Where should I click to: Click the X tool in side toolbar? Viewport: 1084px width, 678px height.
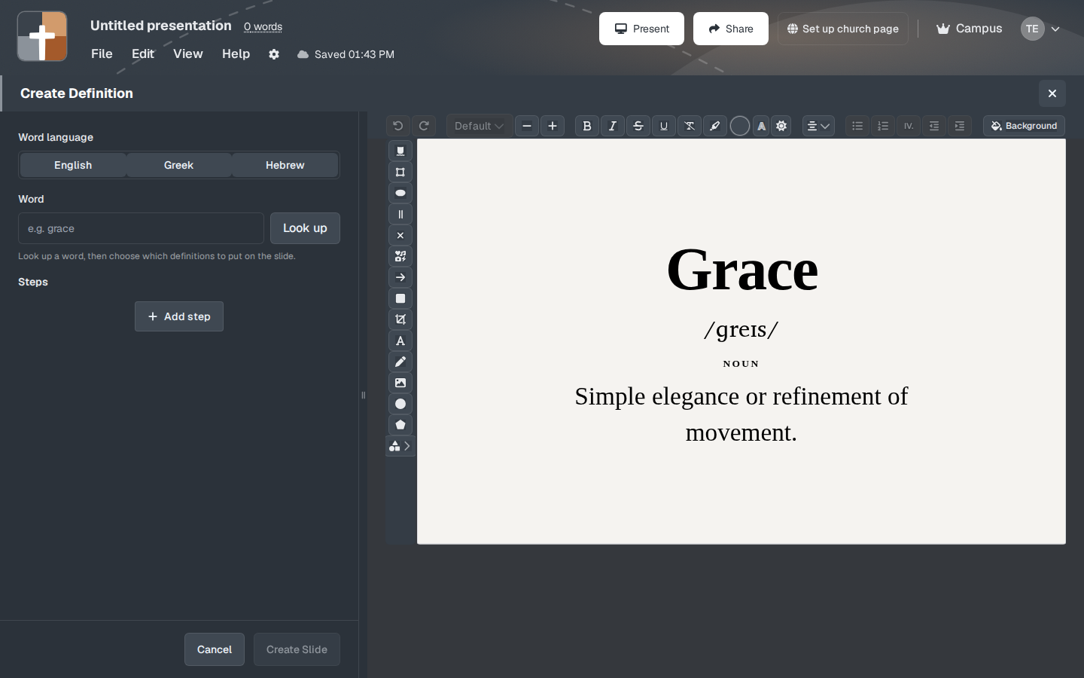[x=400, y=235]
